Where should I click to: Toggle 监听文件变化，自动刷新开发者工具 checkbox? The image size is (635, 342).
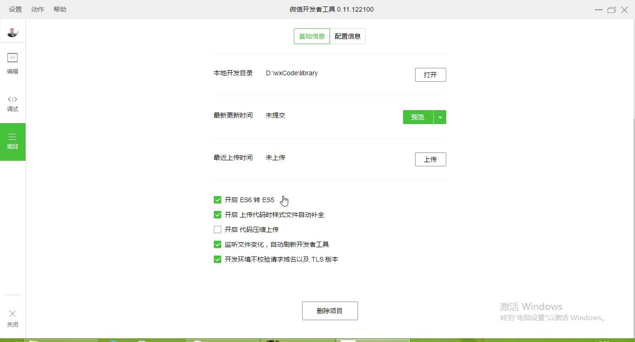click(x=218, y=244)
